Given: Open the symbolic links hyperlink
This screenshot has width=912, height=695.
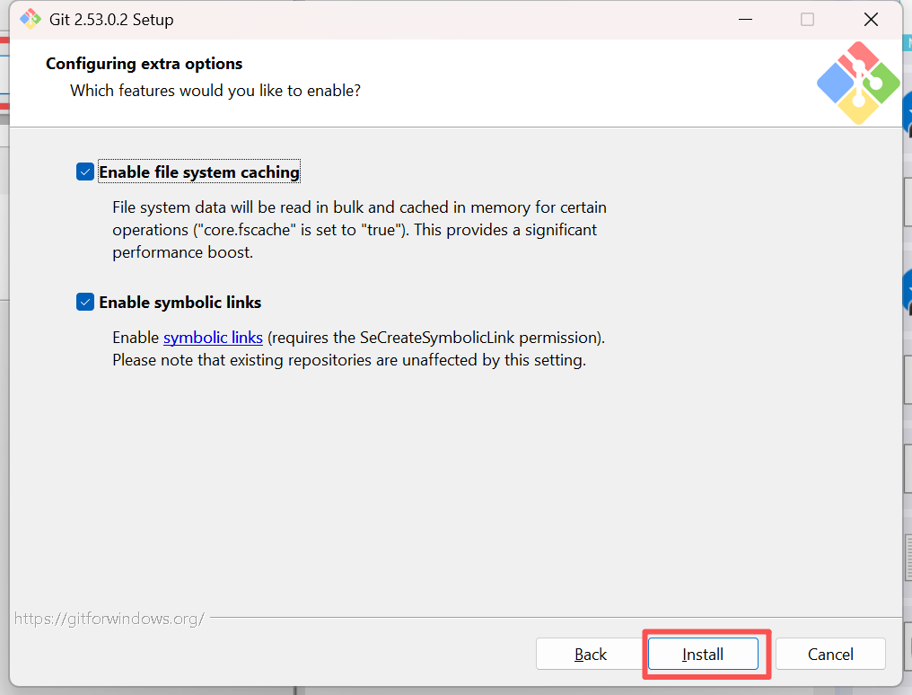Looking at the screenshot, I should (x=213, y=338).
